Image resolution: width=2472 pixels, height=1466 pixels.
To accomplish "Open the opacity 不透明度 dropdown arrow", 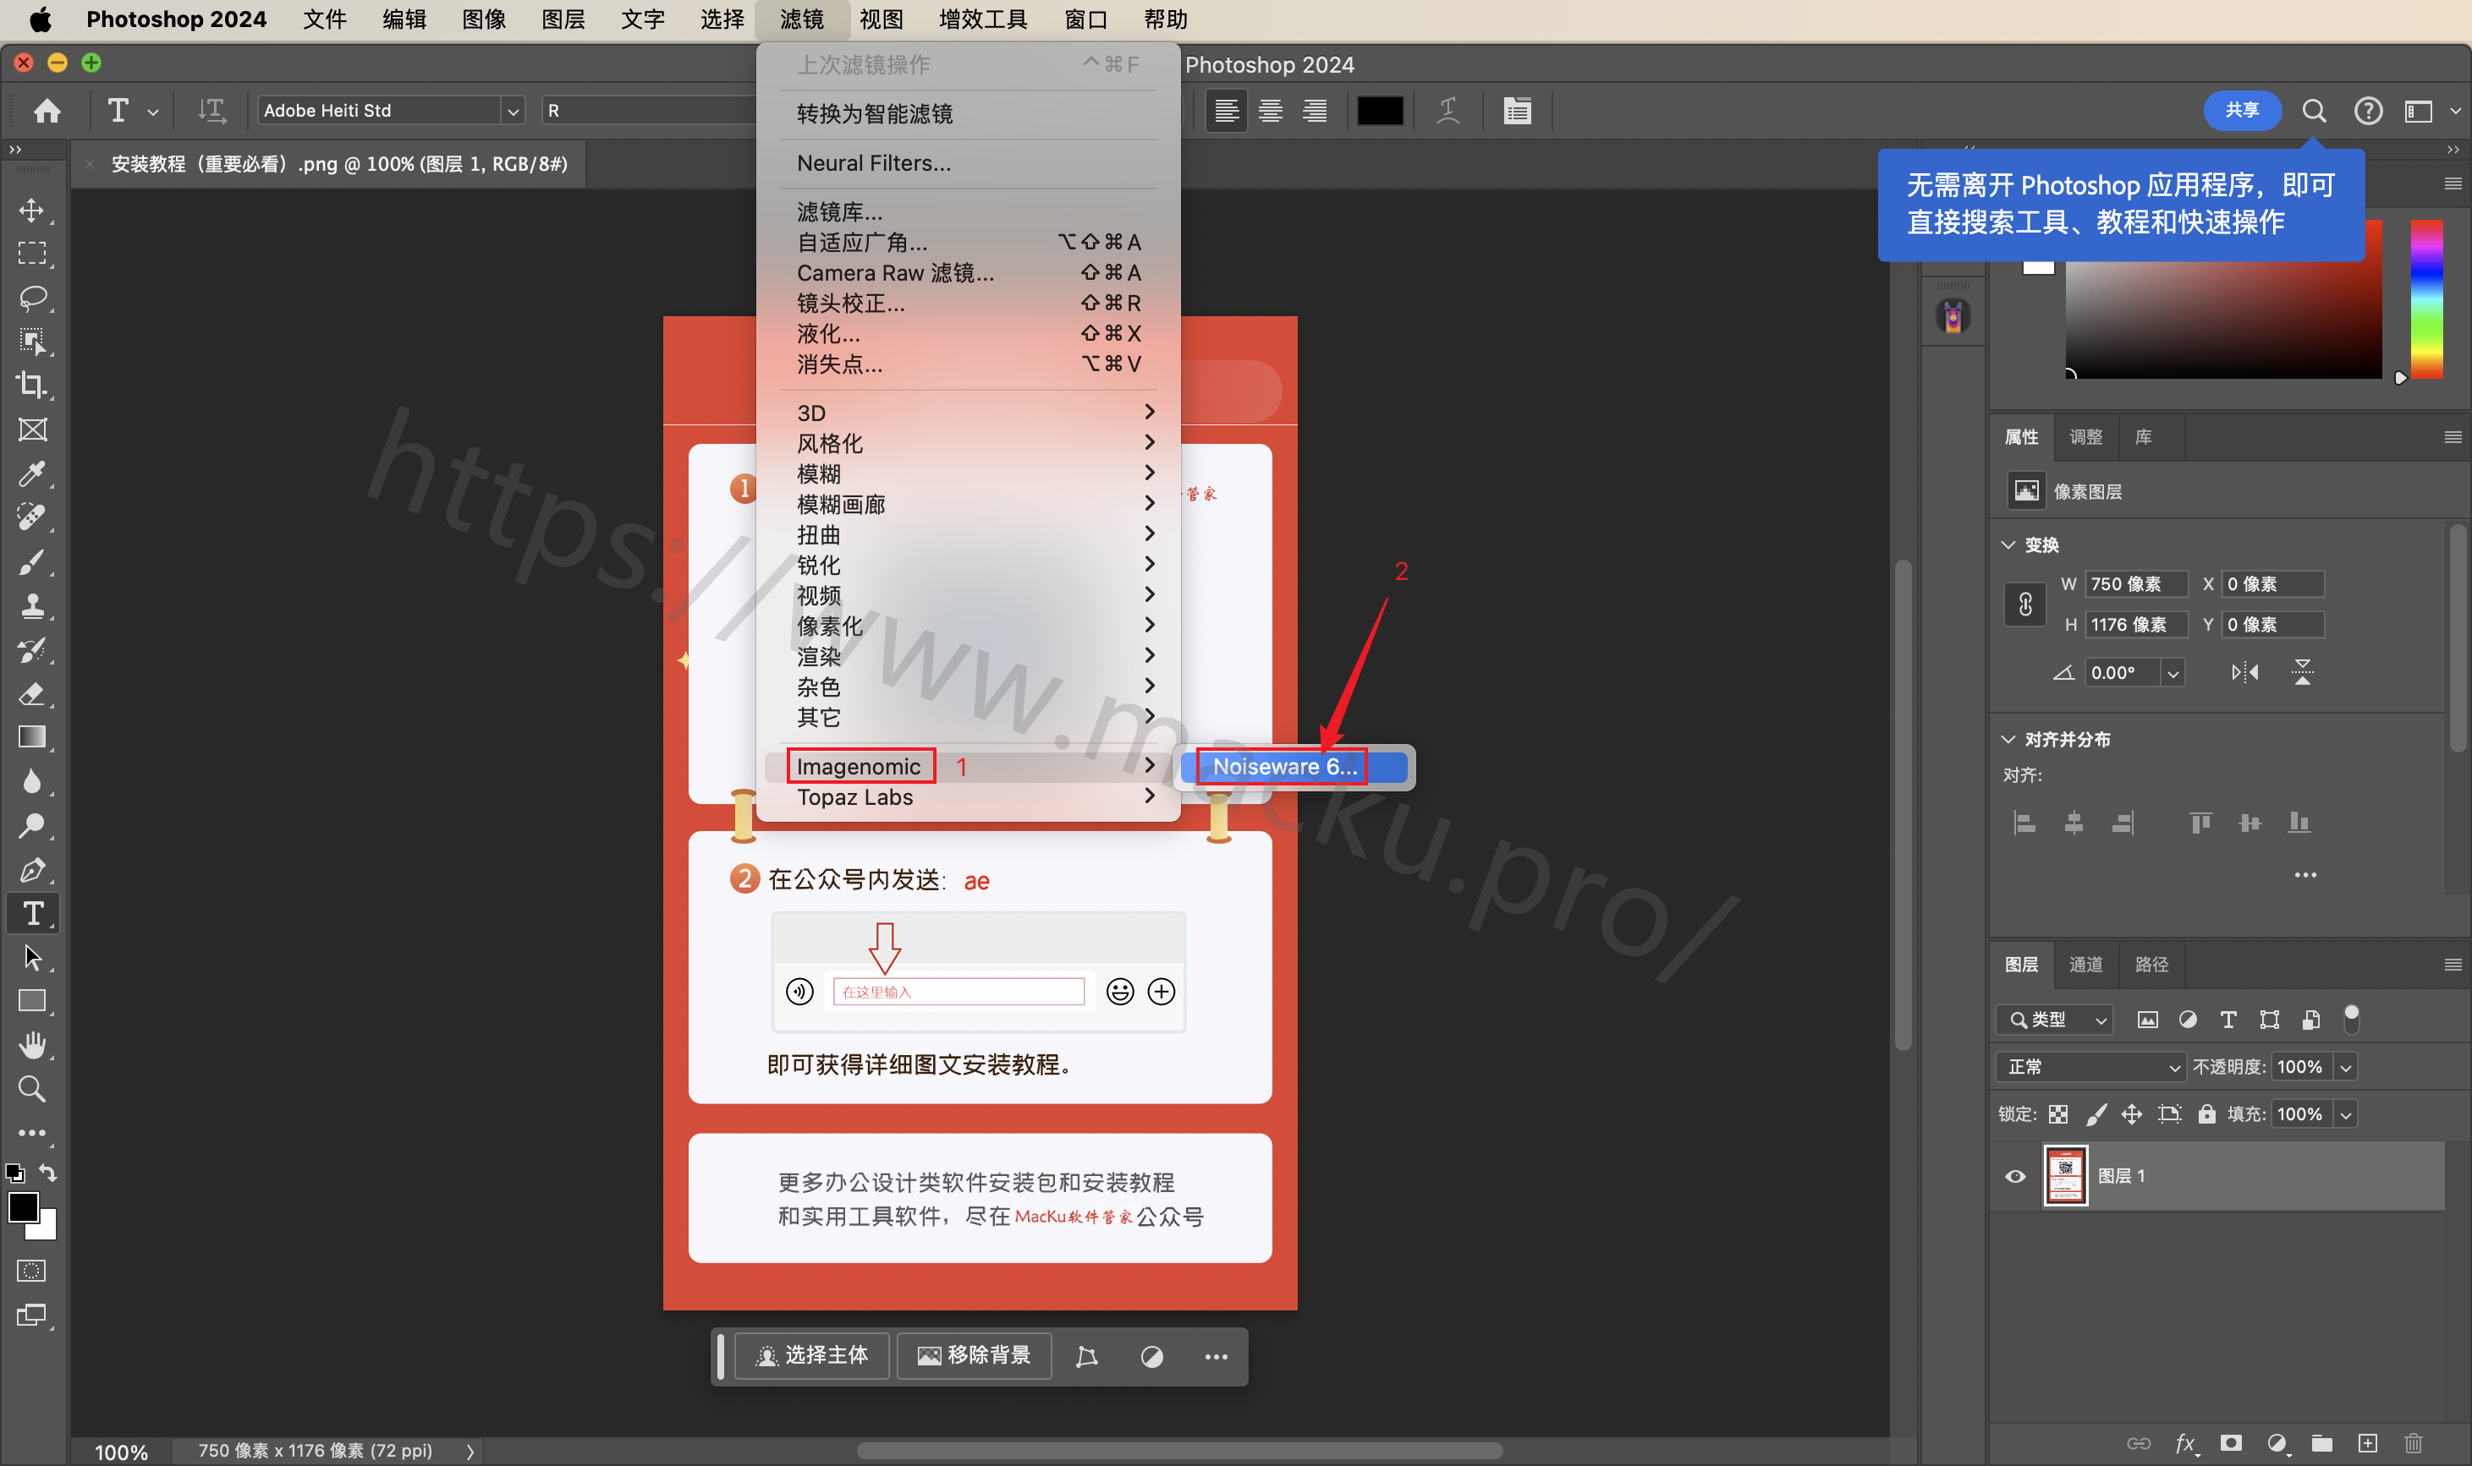I will tap(2345, 1067).
